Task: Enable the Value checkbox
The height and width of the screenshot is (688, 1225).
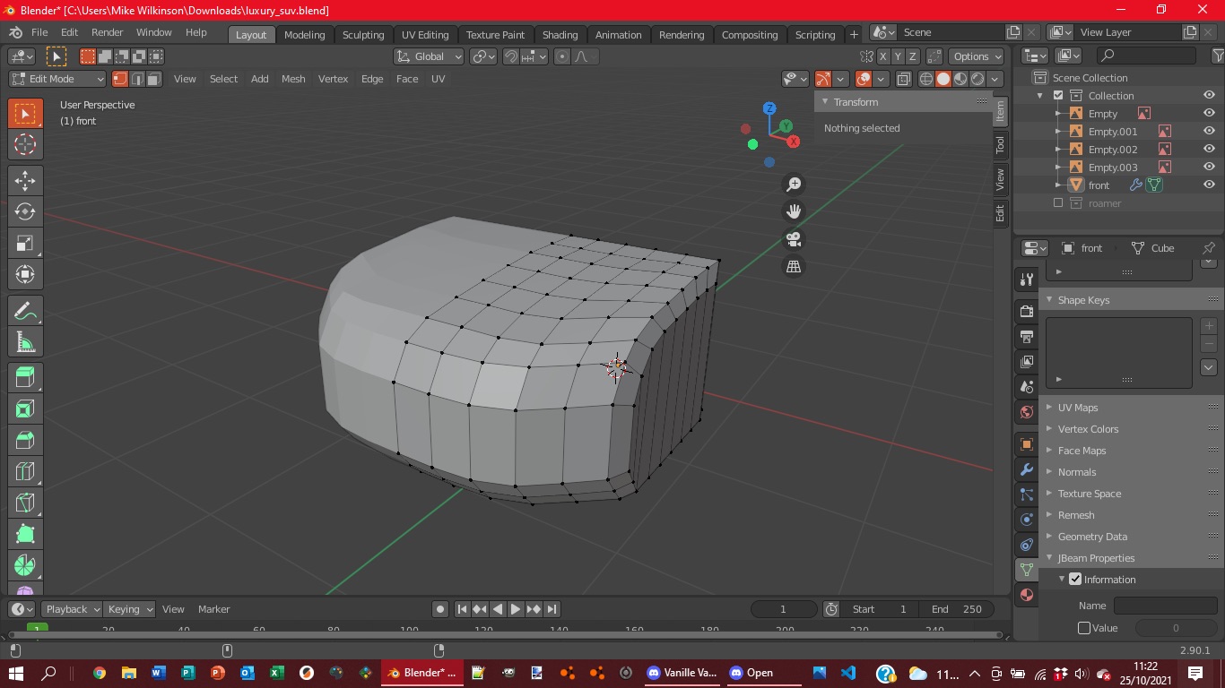Action: coord(1084,628)
